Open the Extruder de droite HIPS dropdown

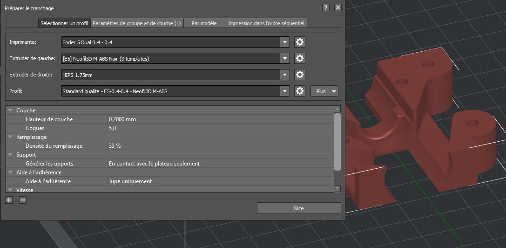[284, 75]
